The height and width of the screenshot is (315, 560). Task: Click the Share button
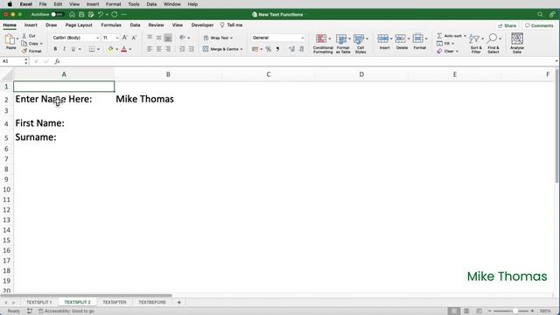click(x=507, y=25)
